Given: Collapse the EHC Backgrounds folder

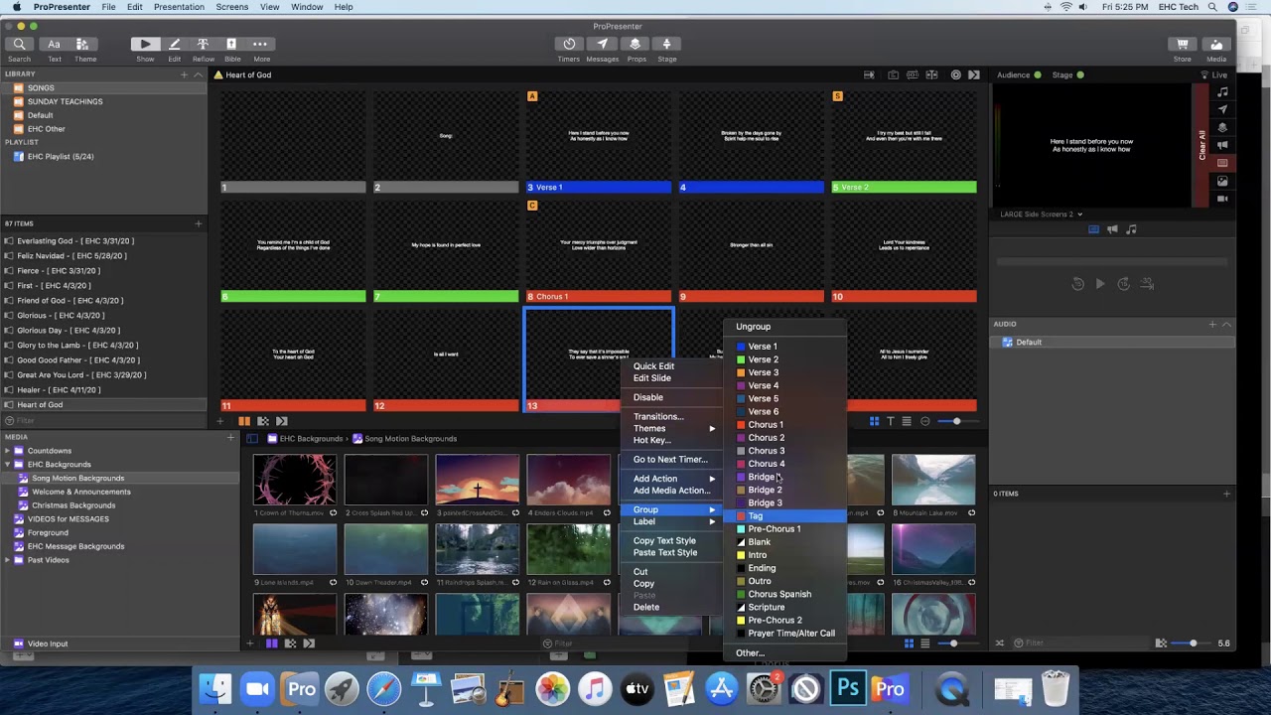Looking at the screenshot, I should 7,465.
